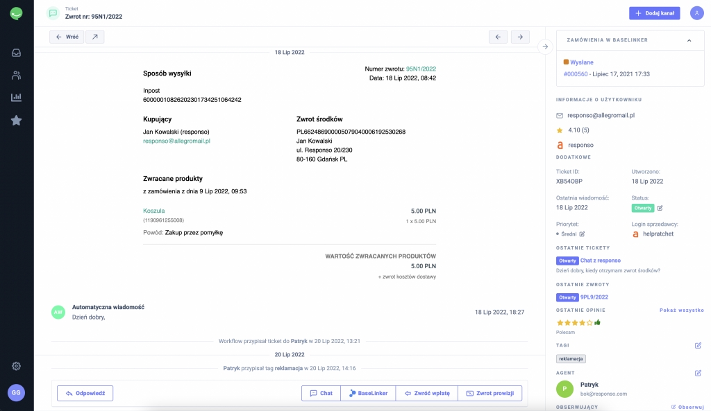Edit tags with pencil icon
Viewport: 711px width, 411px height.
click(698, 345)
